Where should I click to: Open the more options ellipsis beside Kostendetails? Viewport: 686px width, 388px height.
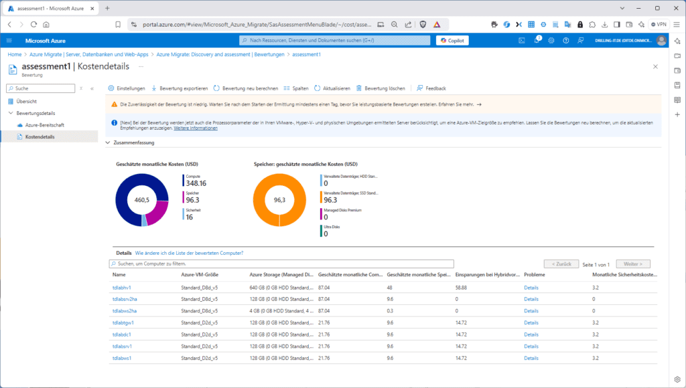click(x=141, y=66)
